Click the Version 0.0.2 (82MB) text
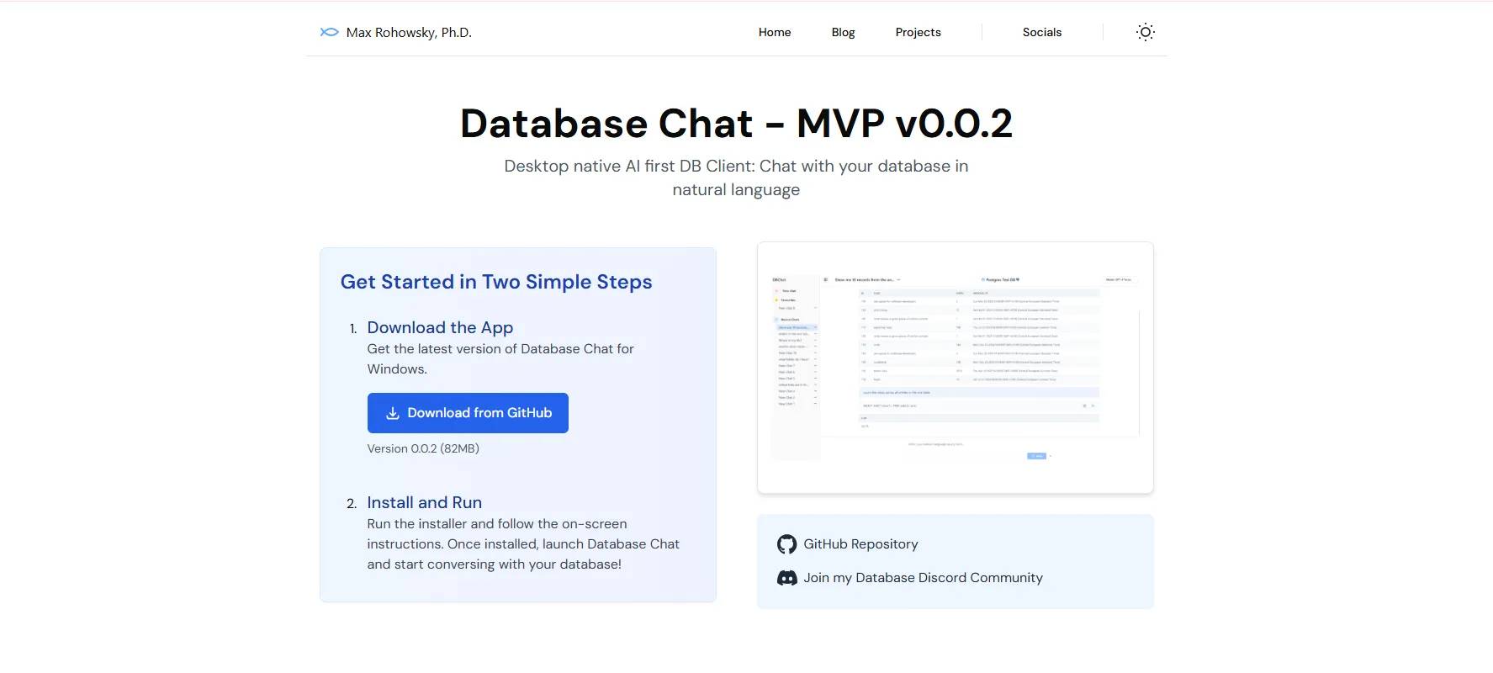Screen dimensions: 1493x673 click(423, 448)
